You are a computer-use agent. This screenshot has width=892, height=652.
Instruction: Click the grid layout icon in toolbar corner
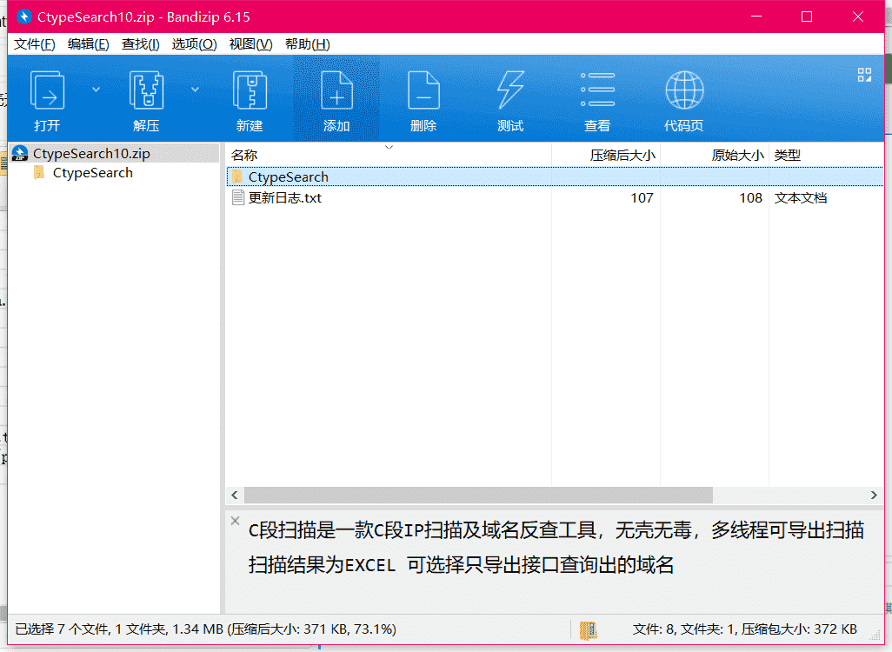click(x=864, y=75)
